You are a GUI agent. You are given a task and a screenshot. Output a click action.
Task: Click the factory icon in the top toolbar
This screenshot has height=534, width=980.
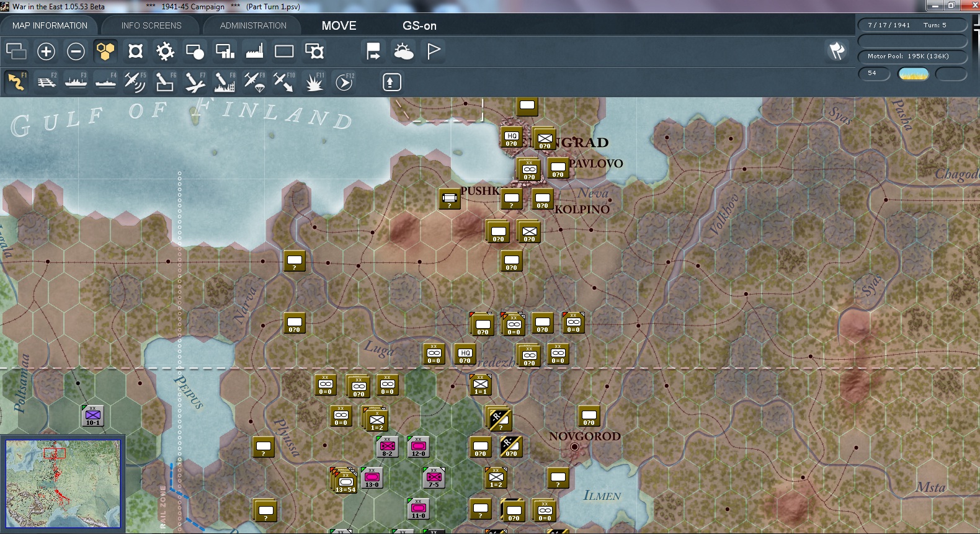(x=254, y=51)
